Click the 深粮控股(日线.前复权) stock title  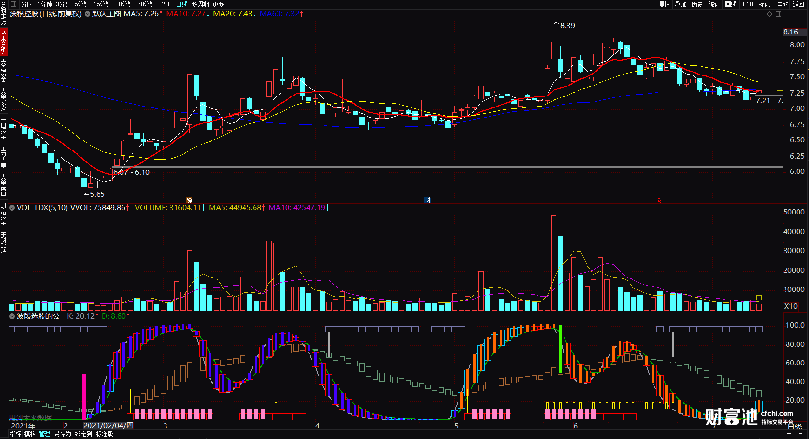45,14
